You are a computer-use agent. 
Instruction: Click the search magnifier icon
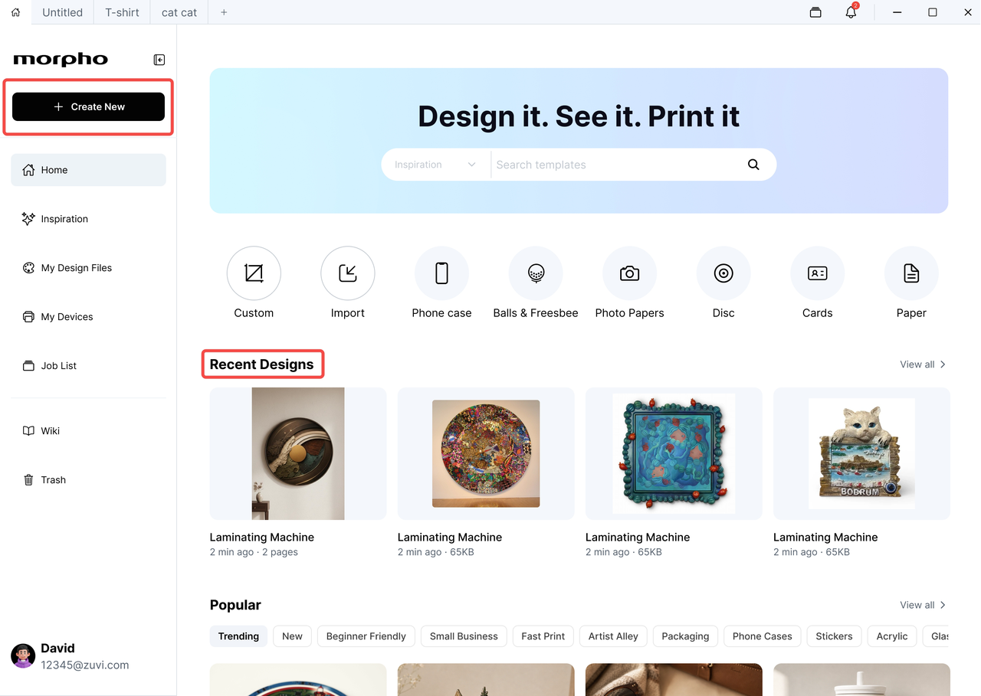(753, 165)
